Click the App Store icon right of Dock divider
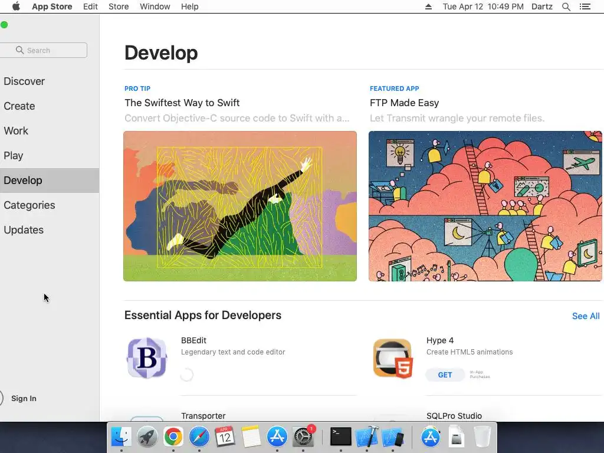604x453 pixels. click(430, 437)
